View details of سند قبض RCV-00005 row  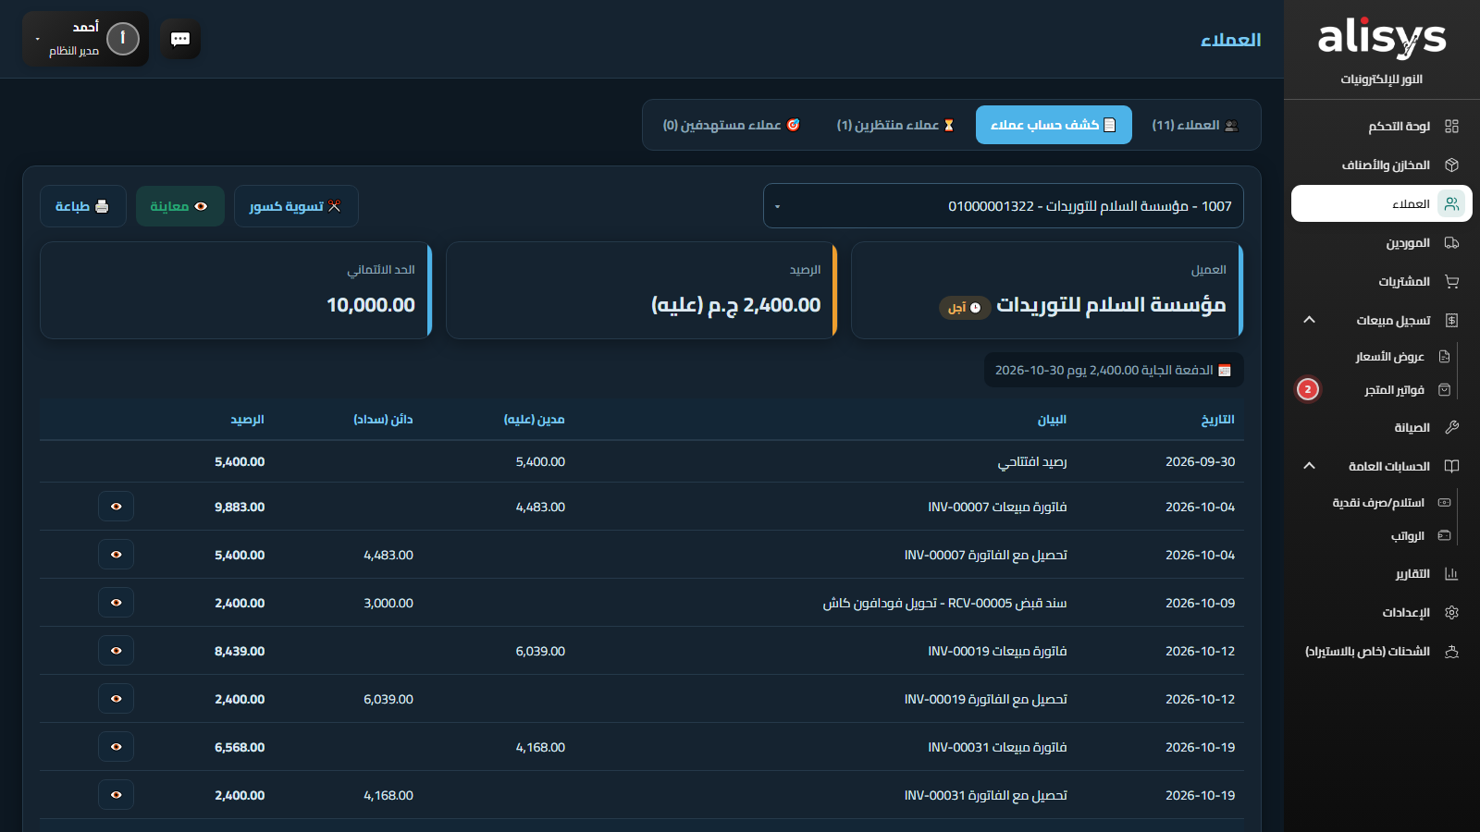click(x=116, y=603)
